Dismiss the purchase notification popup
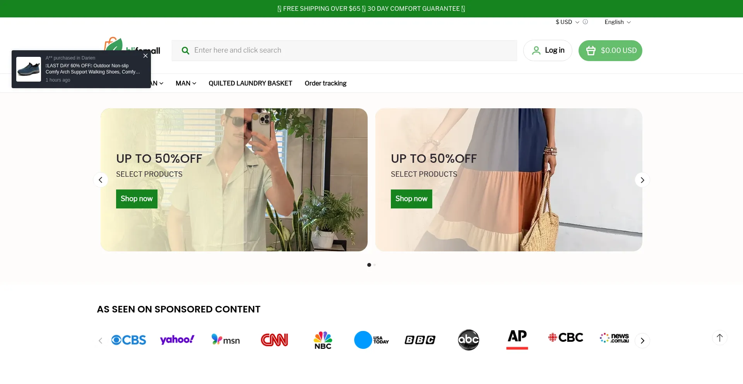 click(x=145, y=56)
